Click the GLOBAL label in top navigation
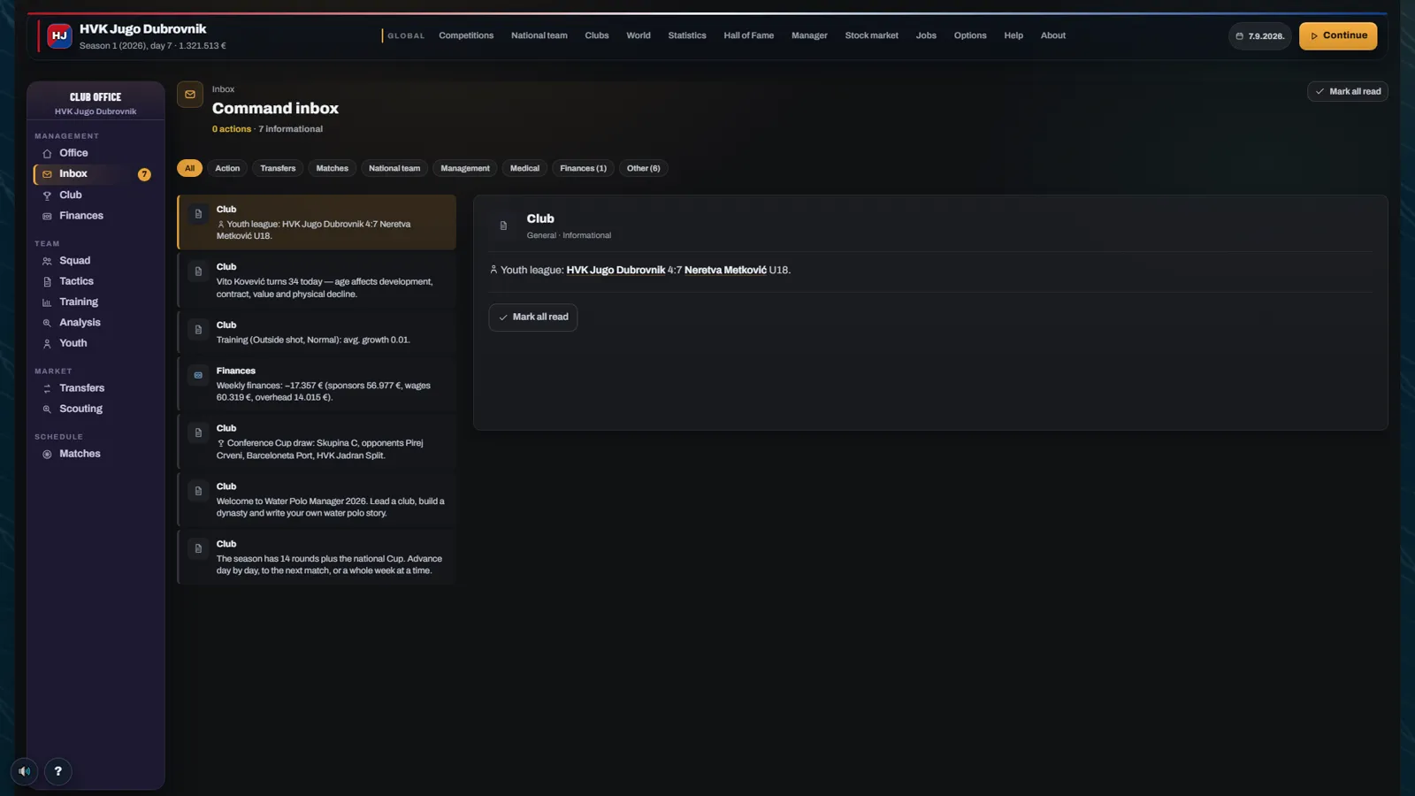 [x=406, y=36]
